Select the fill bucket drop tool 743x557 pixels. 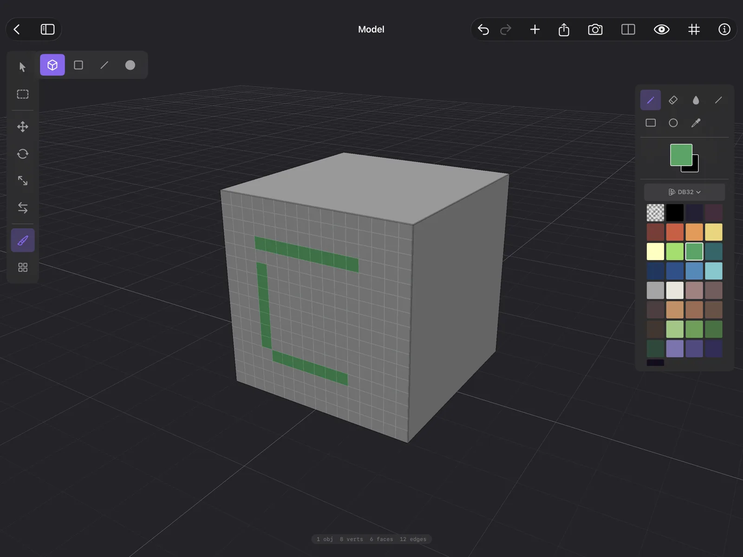point(696,100)
